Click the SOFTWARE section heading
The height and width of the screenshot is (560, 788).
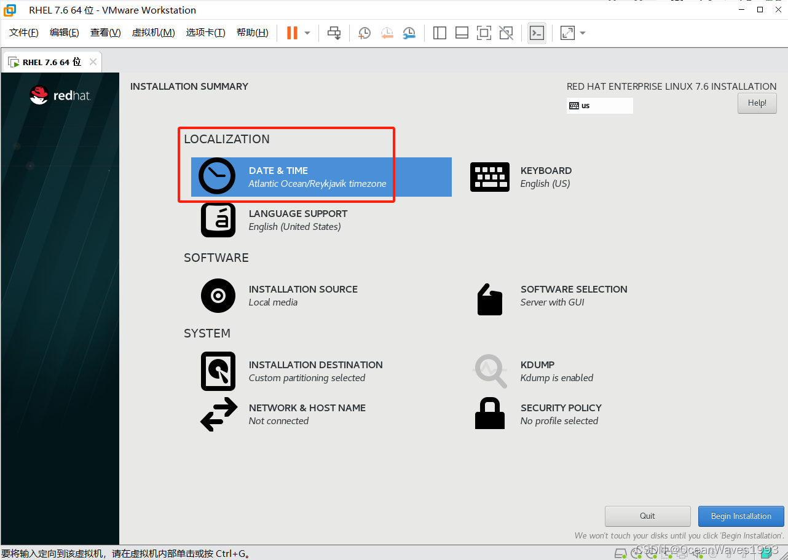tap(216, 258)
